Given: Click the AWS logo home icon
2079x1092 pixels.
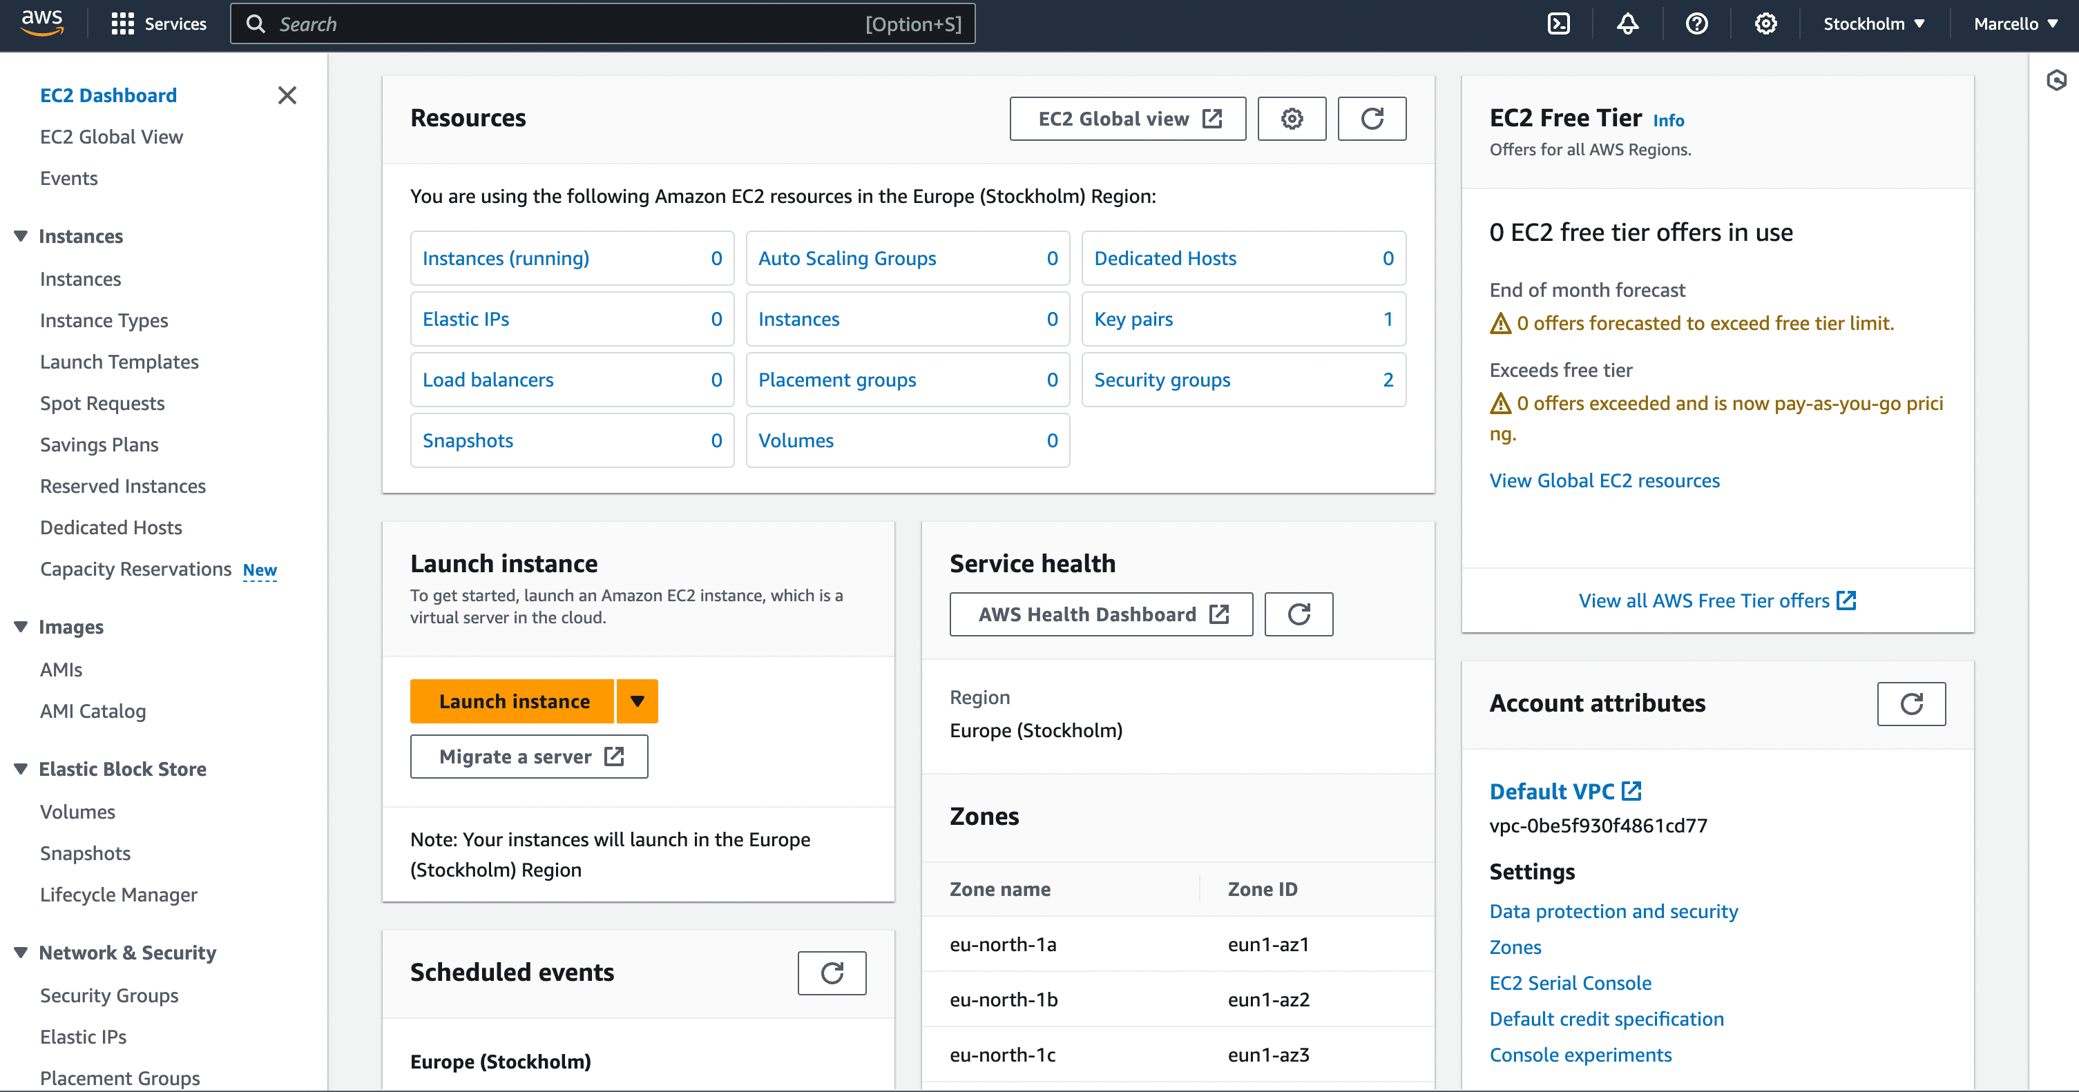Looking at the screenshot, I should (42, 23).
